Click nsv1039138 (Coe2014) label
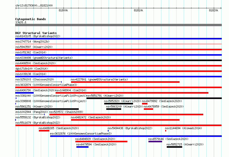The height and width of the screenshot is (157, 229). (x=31, y=74)
